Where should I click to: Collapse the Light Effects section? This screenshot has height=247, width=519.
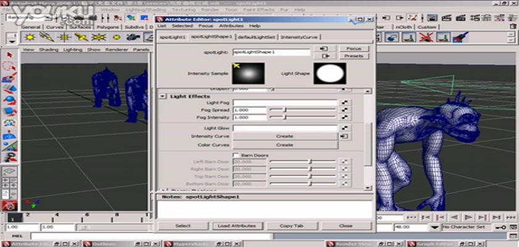point(162,96)
